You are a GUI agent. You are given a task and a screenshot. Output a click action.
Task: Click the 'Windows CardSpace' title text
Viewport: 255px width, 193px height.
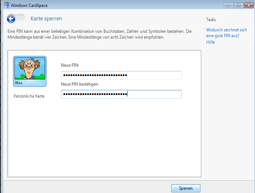click(x=29, y=5)
